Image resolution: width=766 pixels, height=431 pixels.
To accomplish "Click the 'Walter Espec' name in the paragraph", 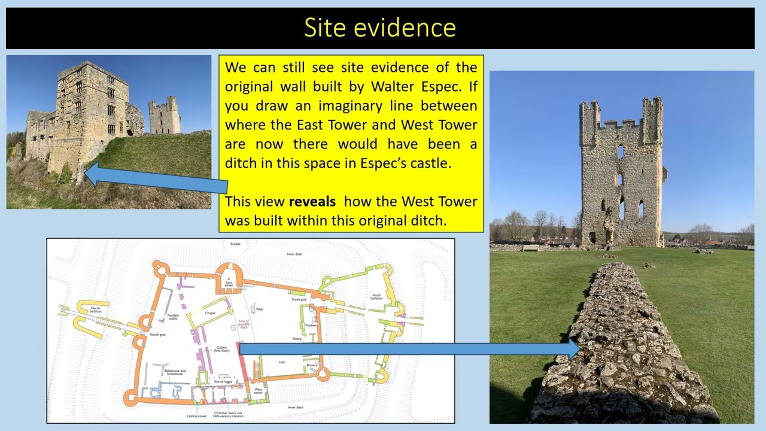I will [417, 87].
